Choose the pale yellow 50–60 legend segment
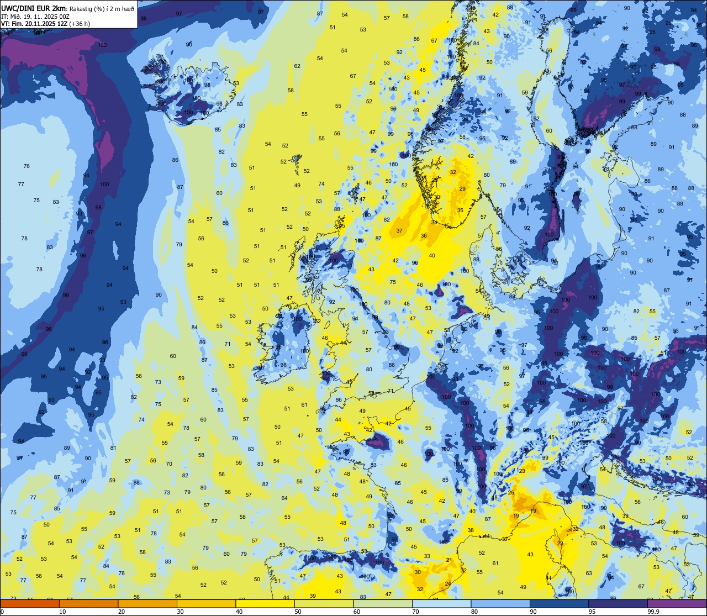This screenshot has height=616, width=707. click(324, 603)
